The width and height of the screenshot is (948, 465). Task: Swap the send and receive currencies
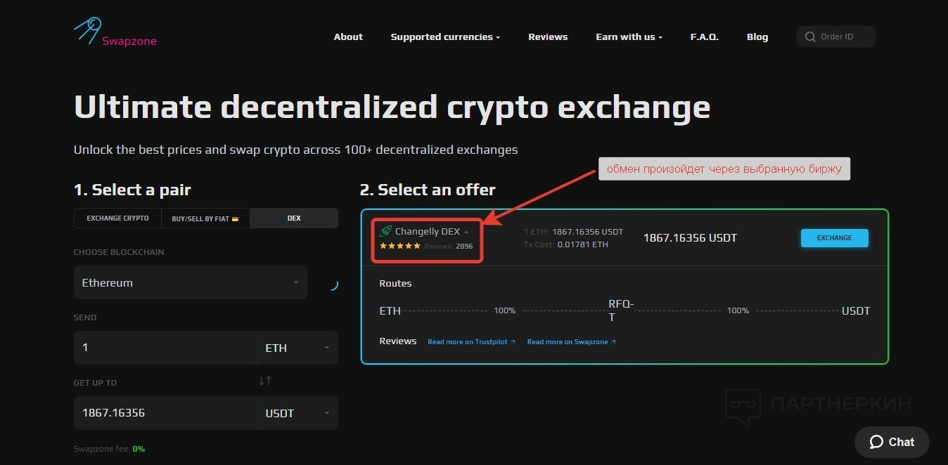click(x=264, y=381)
